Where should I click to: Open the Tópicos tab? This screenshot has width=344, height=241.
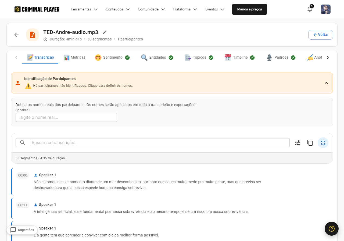click(x=199, y=58)
